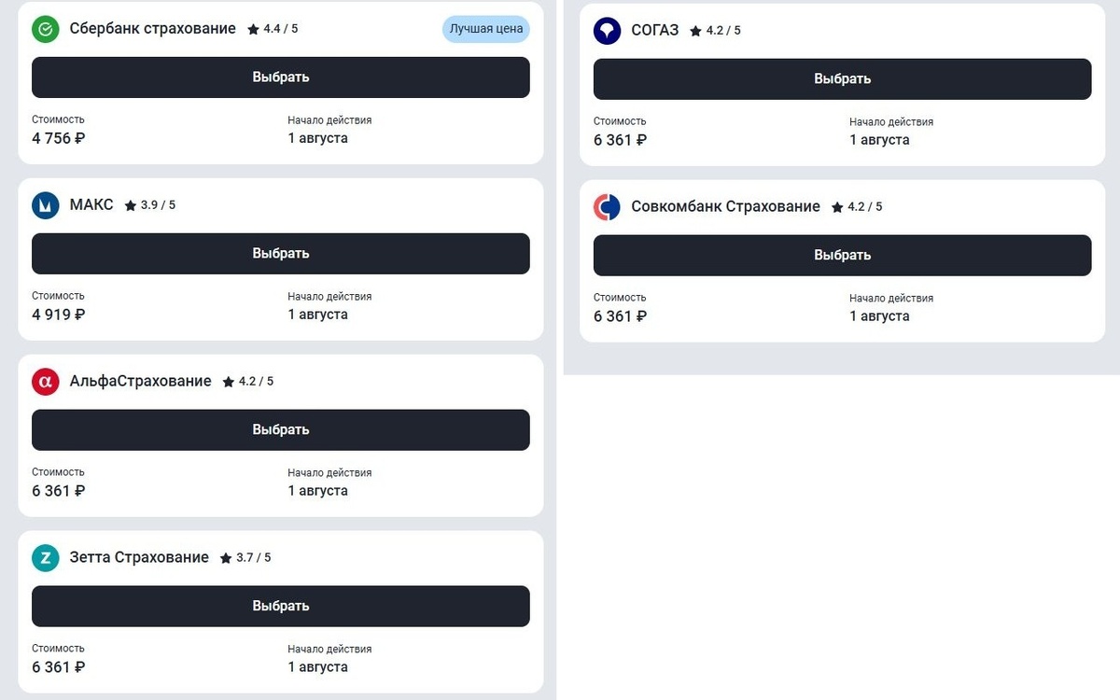Click the АльфаСтрахование red alpha logo
The width and height of the screenshot is (1120, 700).
coord(46,382)
